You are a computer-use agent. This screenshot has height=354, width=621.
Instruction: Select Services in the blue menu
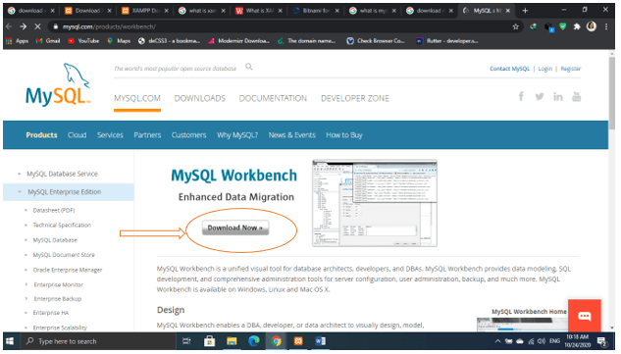tap(111, 135)
